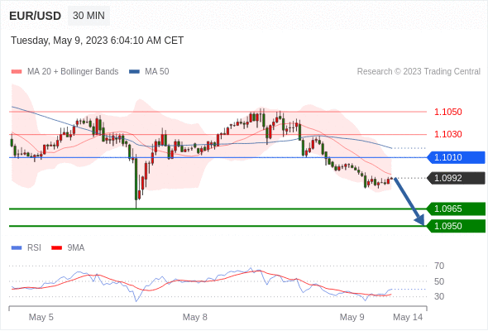The height and width of the screenshot is (331, 488).
Task: Click the RSI 30 axis value
Action: (x=439, y=296)
